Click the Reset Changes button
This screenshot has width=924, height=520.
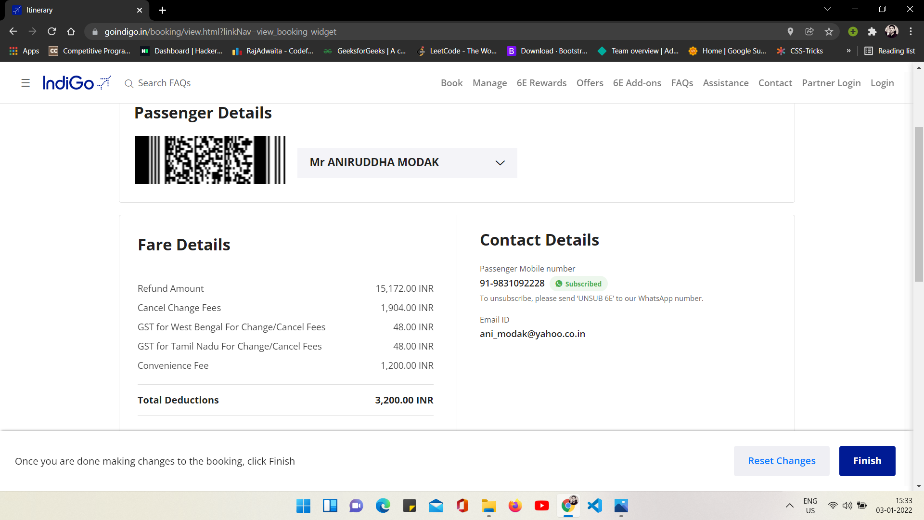782,461
